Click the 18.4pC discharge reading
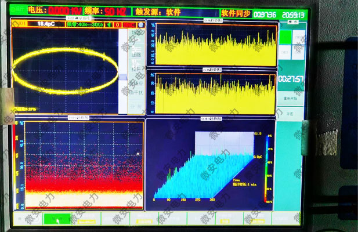Viewport: 358px width, 232px height. (x=45, y=24)
